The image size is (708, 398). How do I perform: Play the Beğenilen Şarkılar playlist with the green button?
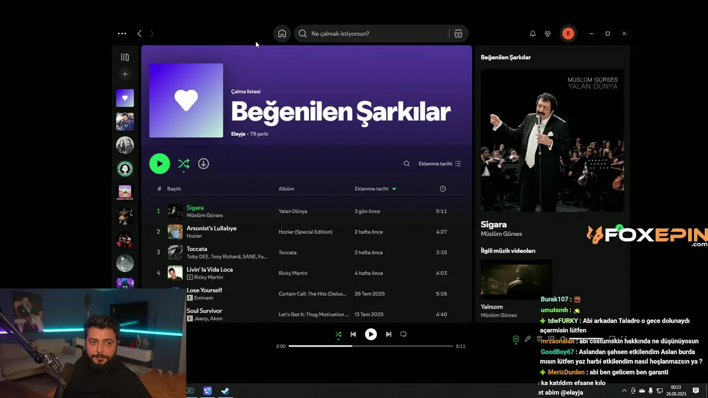pyautogui.click(x=159, y=164)
